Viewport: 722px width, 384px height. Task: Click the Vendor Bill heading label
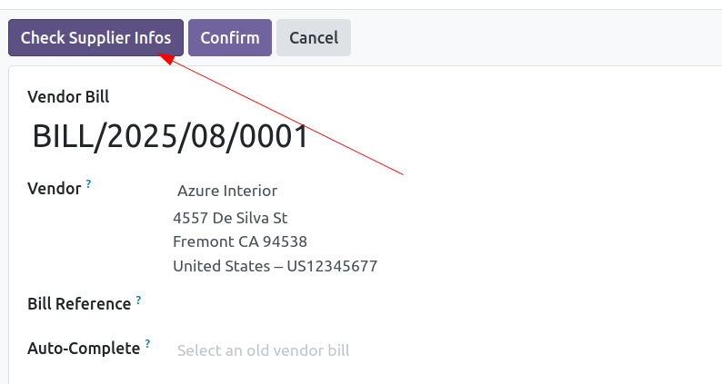click(68, 97)
